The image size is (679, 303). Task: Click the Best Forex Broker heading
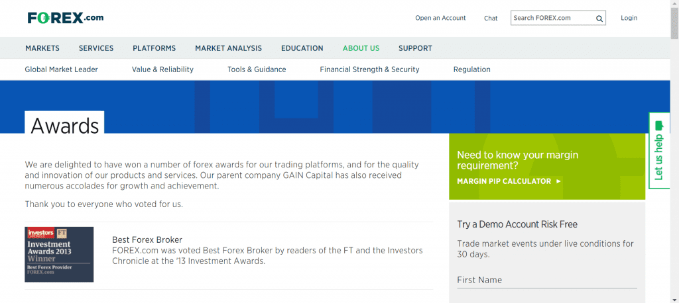point(147,239)
